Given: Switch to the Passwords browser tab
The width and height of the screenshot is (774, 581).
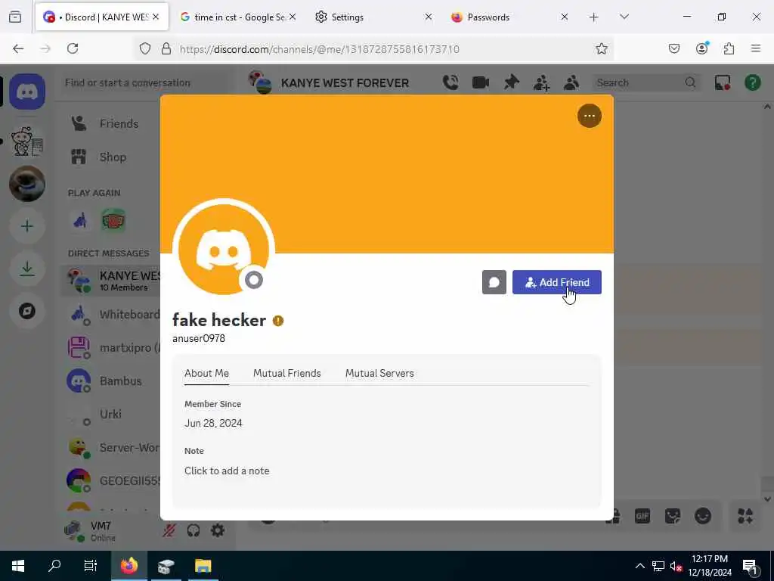Looking at the screenshot, I should [x=509, y=17].
